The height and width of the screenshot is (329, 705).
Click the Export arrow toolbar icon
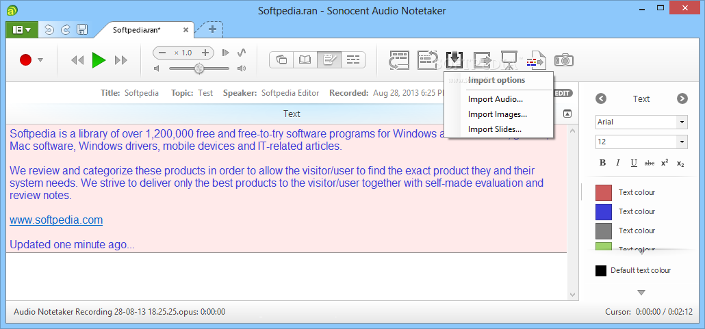click(482, 60)
